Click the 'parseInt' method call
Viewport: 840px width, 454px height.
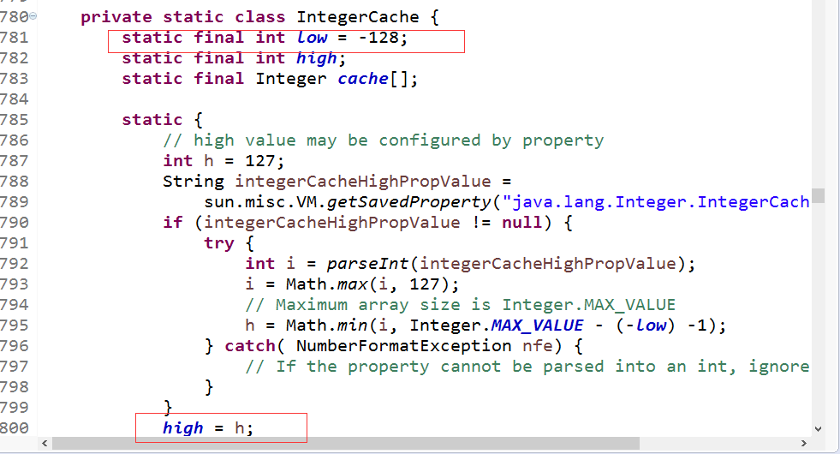click(367, 264)
